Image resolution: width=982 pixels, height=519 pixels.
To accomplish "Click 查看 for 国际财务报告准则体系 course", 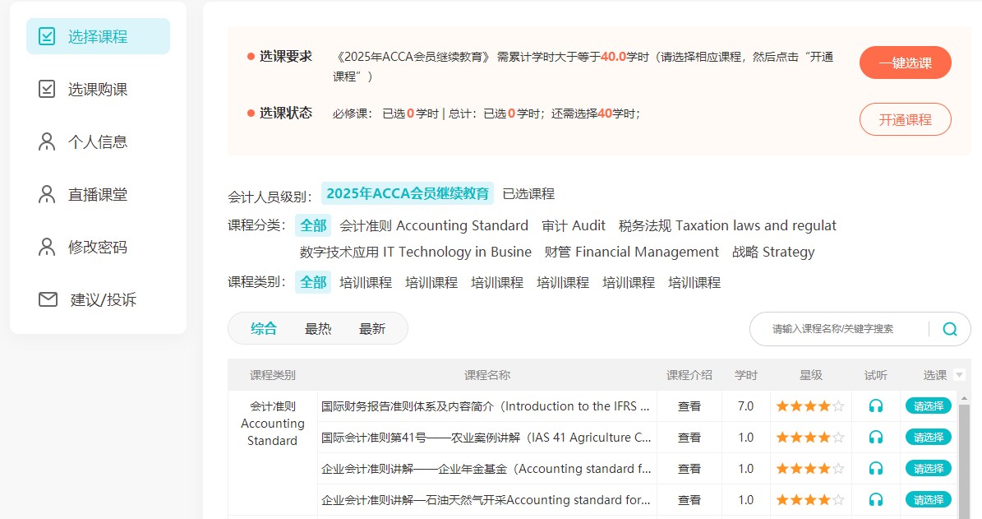I will (689, 406).
